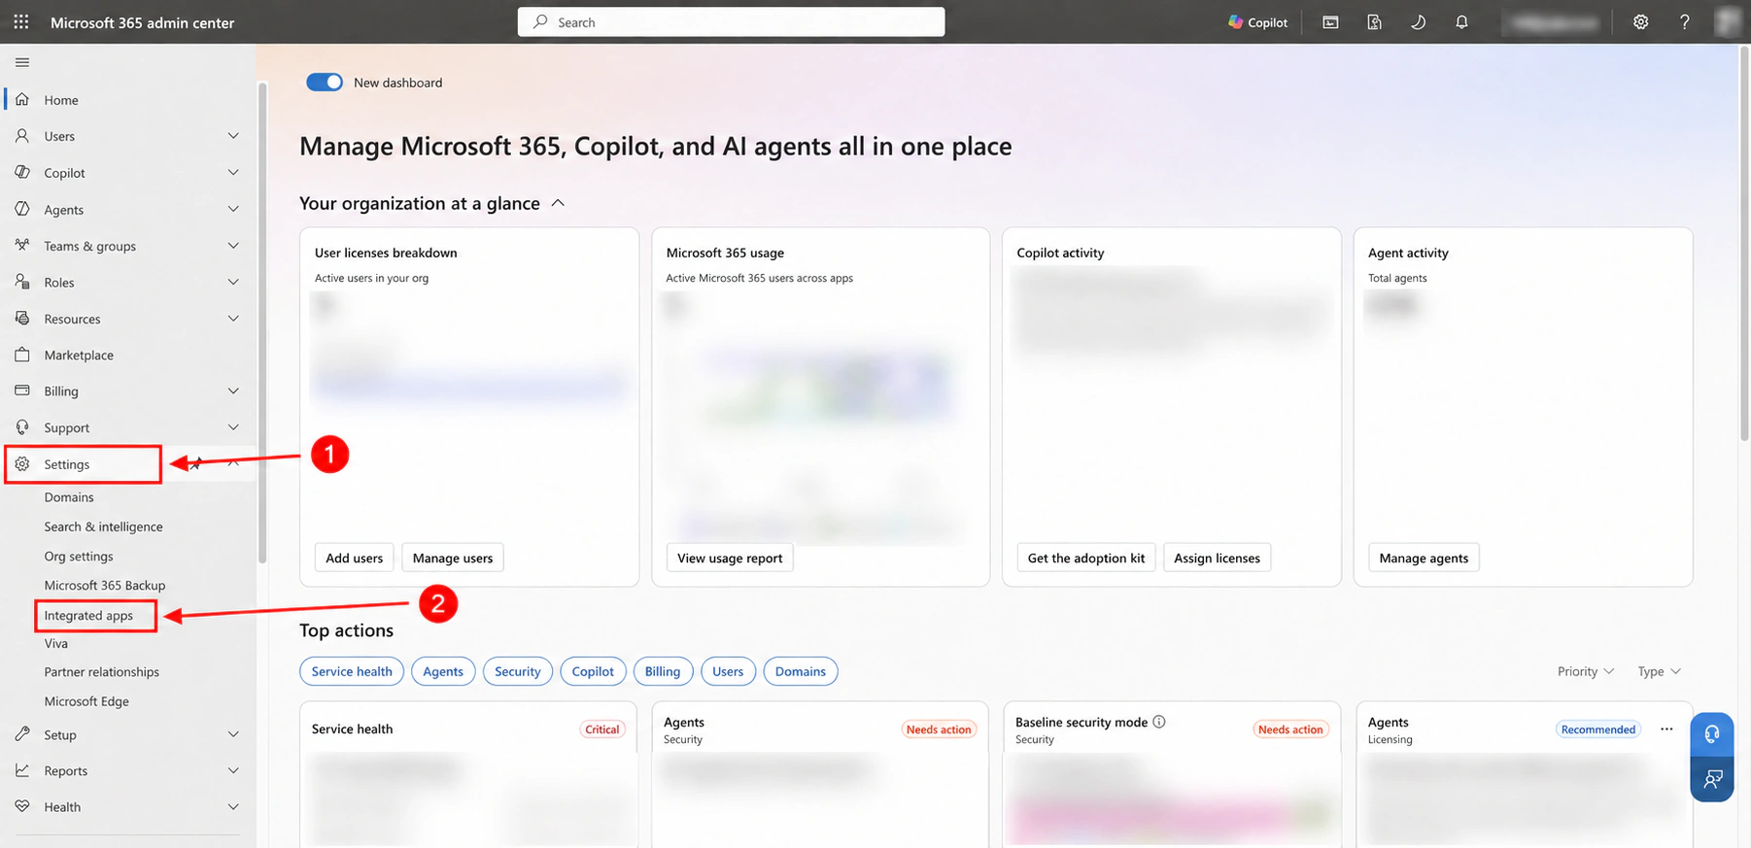Click the Support headset icon in sidebar

point(22,427)
